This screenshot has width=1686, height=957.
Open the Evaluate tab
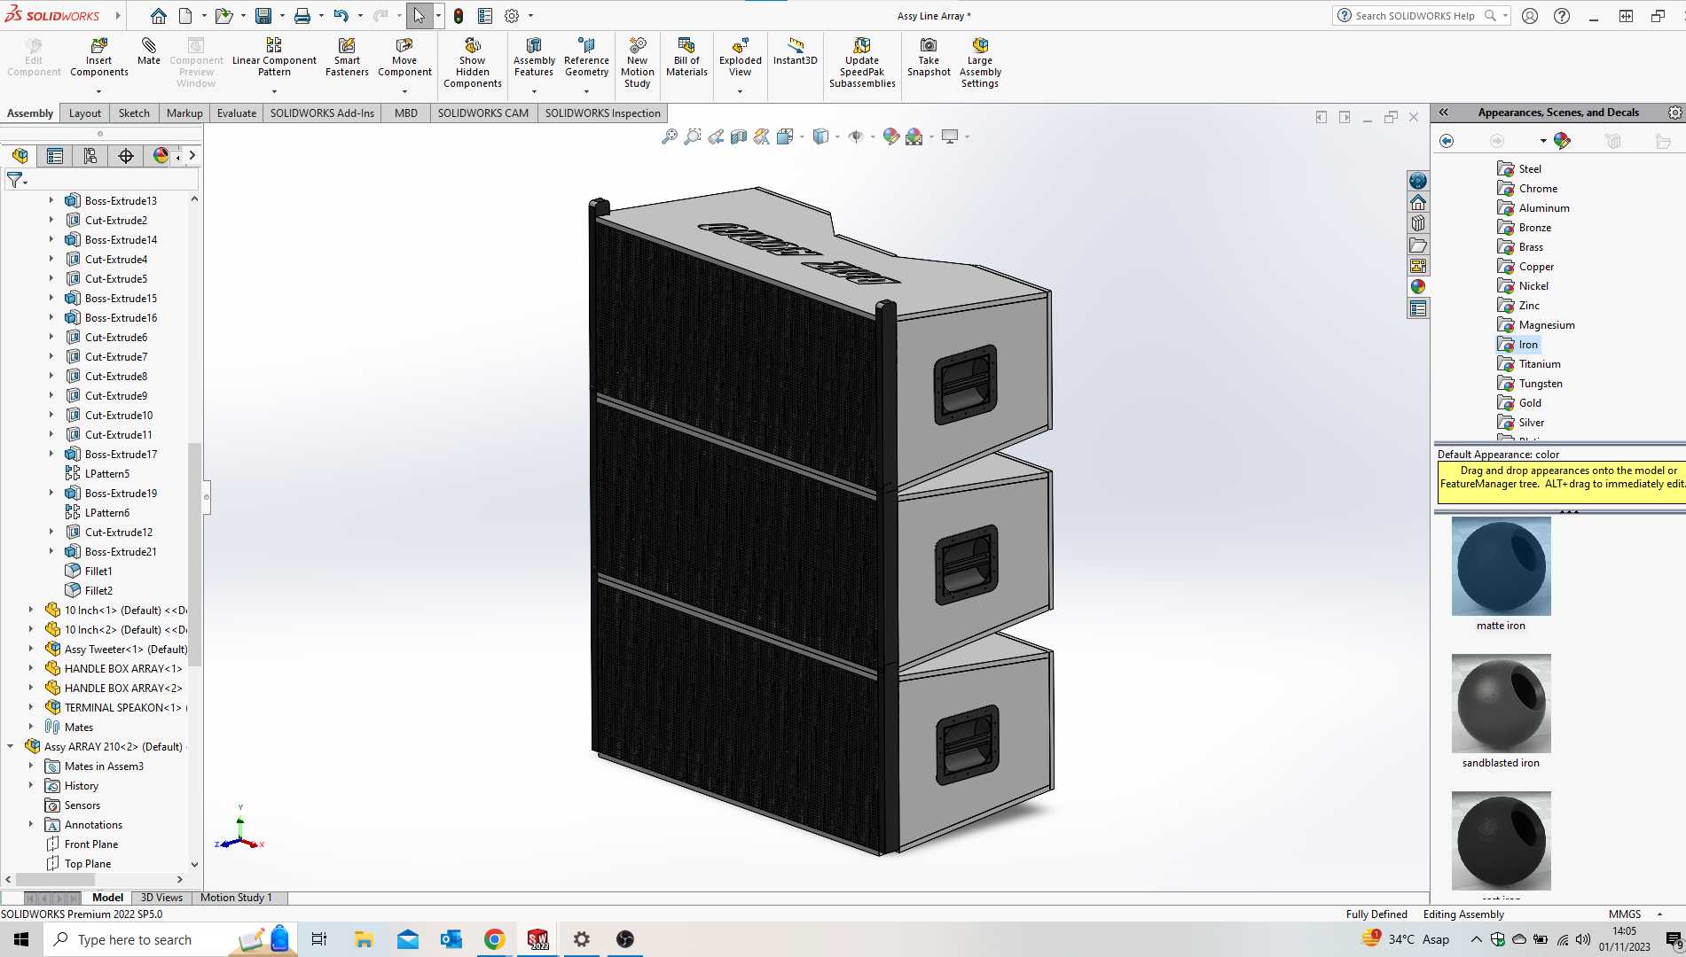(x=237, y=113)
